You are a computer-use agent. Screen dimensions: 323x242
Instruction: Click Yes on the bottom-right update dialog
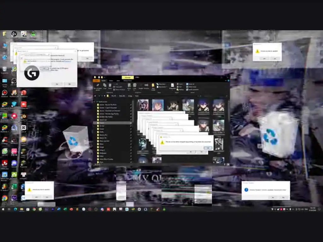click(x=273, y=197)
